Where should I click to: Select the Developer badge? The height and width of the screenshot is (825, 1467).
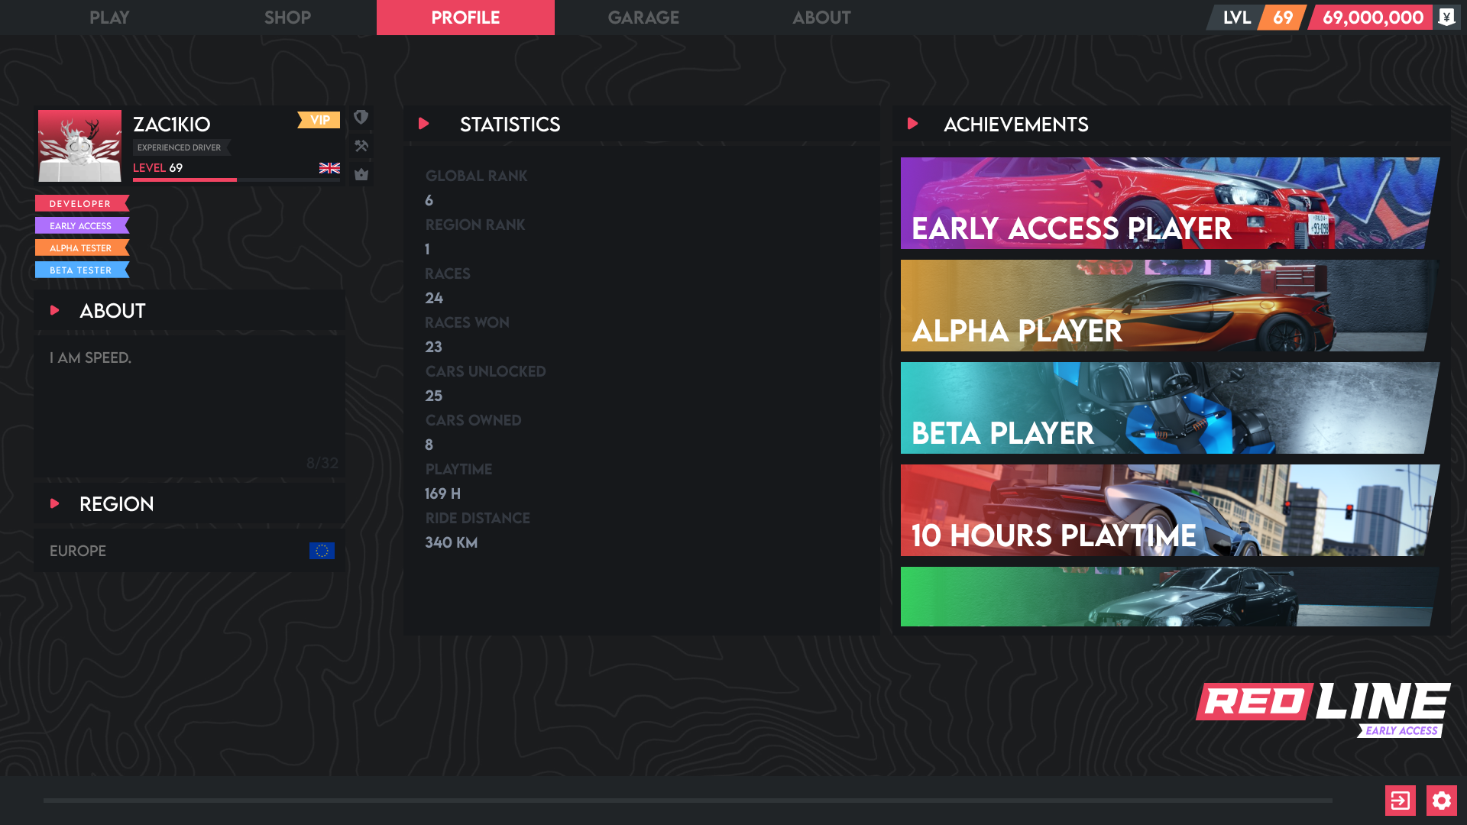81,204
